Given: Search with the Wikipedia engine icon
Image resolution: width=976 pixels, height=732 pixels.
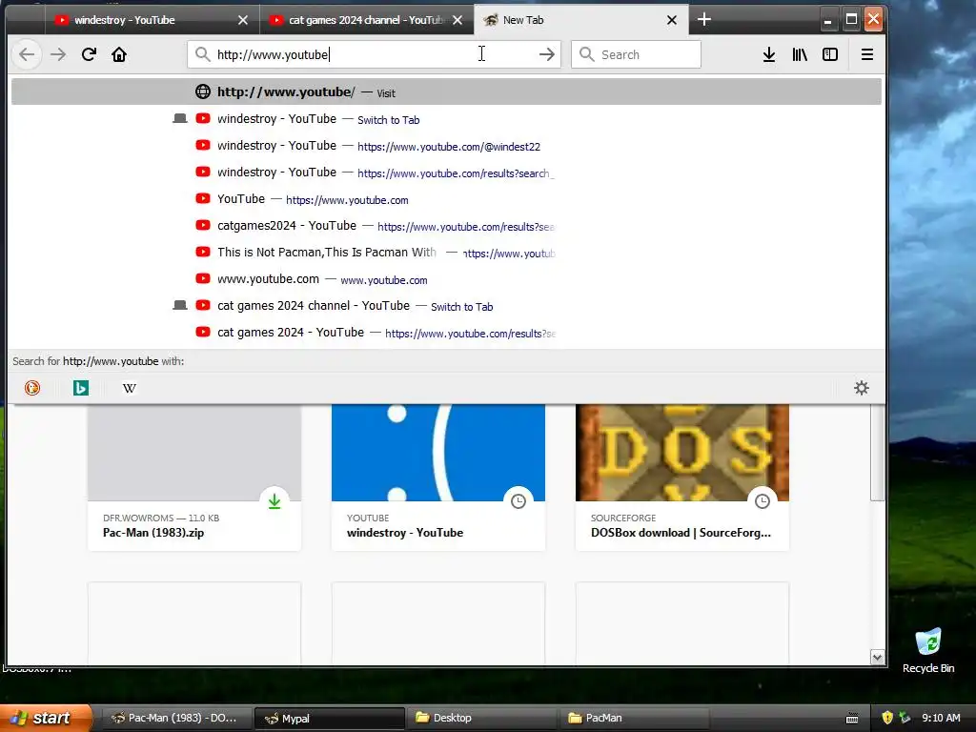Looking at the screenshot, I should pyautogui.click(x=130, y=388).
